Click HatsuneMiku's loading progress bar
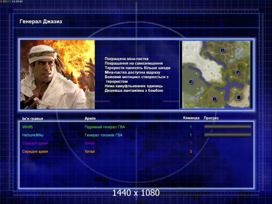 click(227, 135)
